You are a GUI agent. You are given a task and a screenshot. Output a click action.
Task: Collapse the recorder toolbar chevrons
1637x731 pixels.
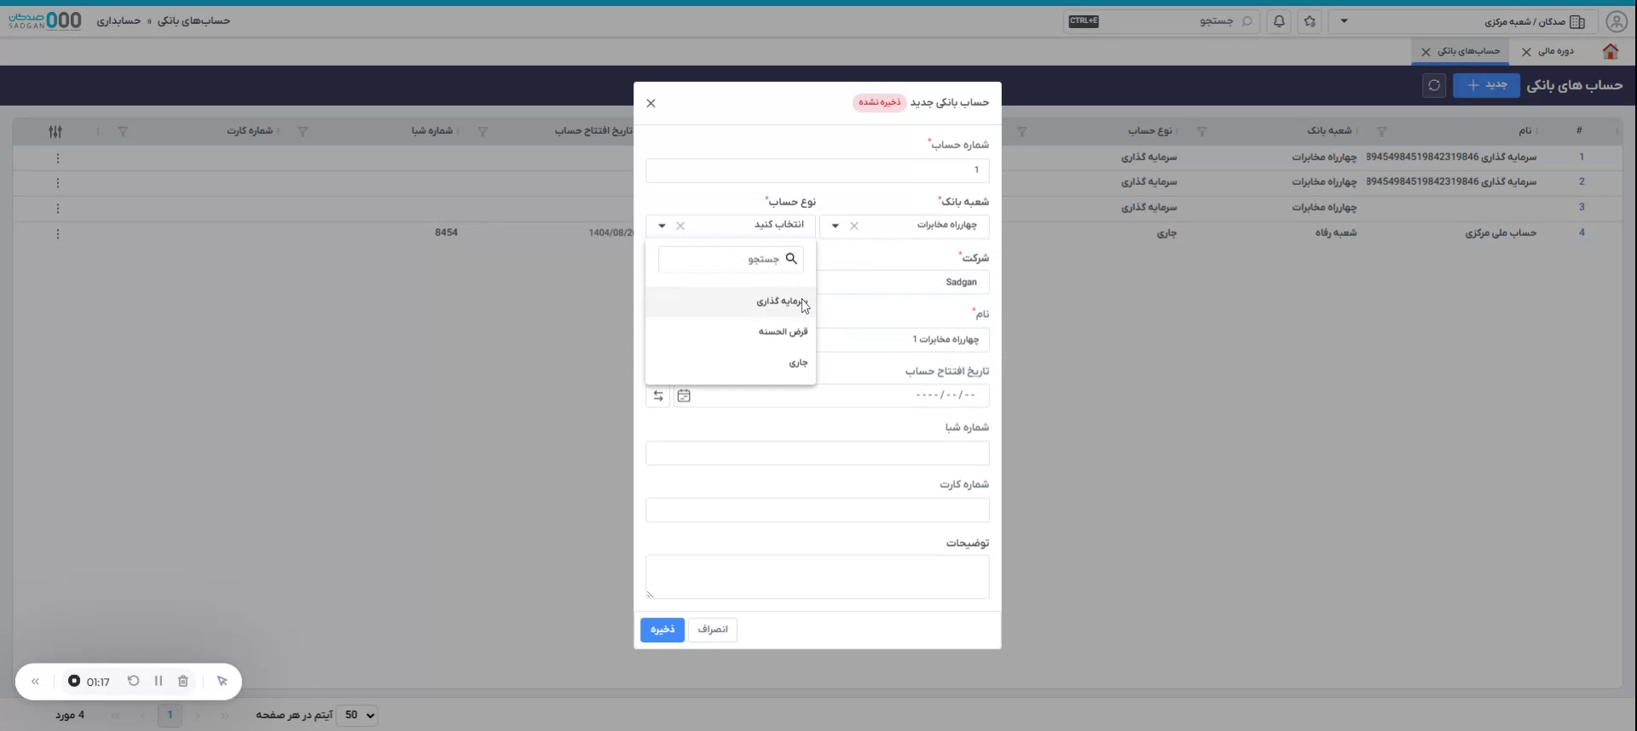[x=36, y=682]
